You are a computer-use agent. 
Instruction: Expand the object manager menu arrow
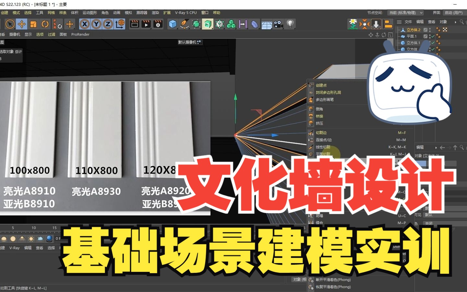tap(455, 22)
